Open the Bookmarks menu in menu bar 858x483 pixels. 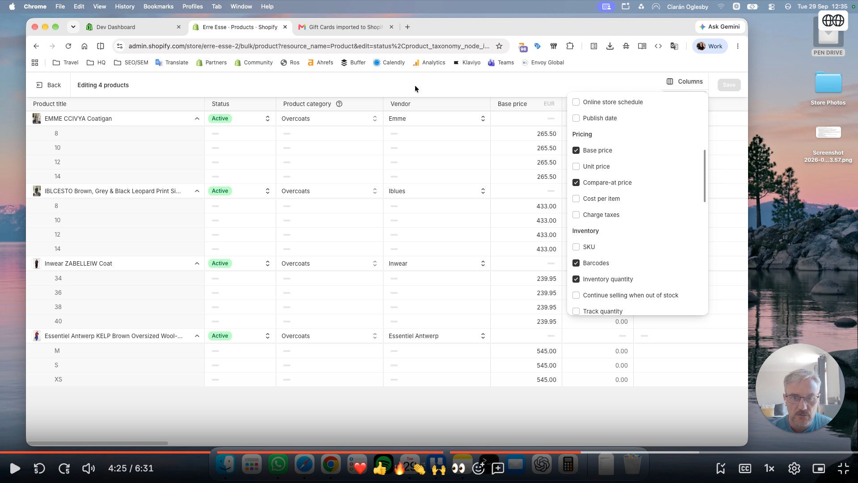point(158,6)
